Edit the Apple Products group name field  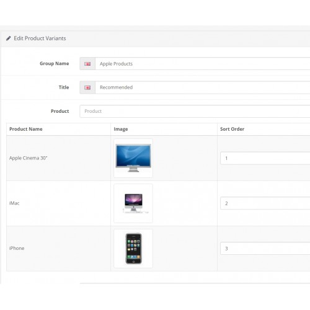coord(203,64)
